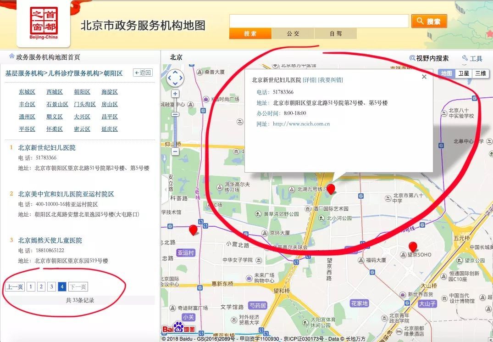Click the red marker below the popup
This screenshot has width=493, height=342.
pyautogui.click(x=331, y=190)
